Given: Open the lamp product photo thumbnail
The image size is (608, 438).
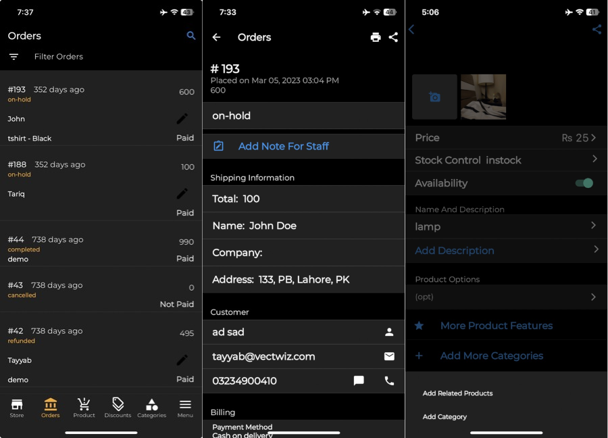Looking at the screenshot, I should tap(483, 97).
